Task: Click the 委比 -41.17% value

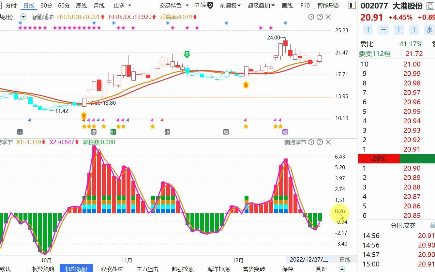Action: pos(410,44)
